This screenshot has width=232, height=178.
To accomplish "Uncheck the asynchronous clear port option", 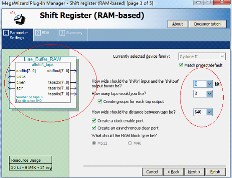I will point(94,128).
